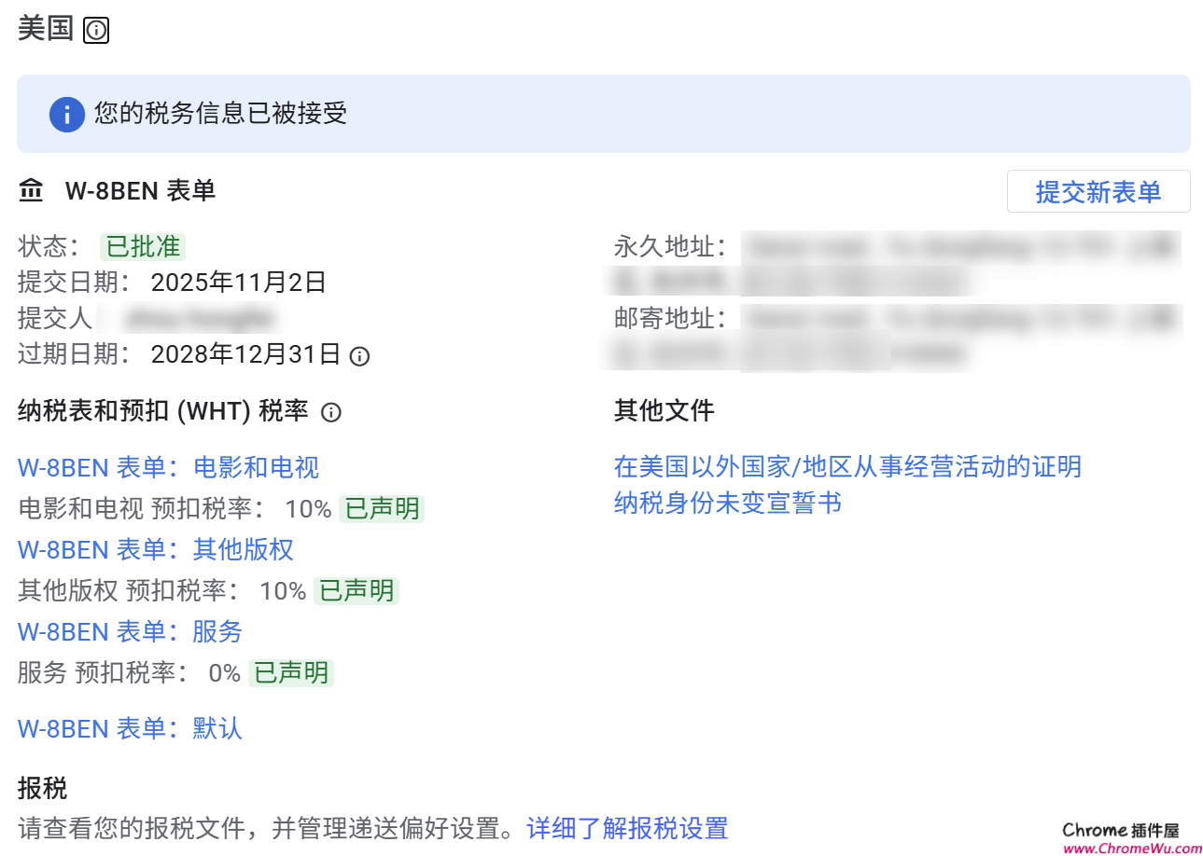Open W-8BEN 表单：默认 link
1203x856 pixels.
(129, 728)
